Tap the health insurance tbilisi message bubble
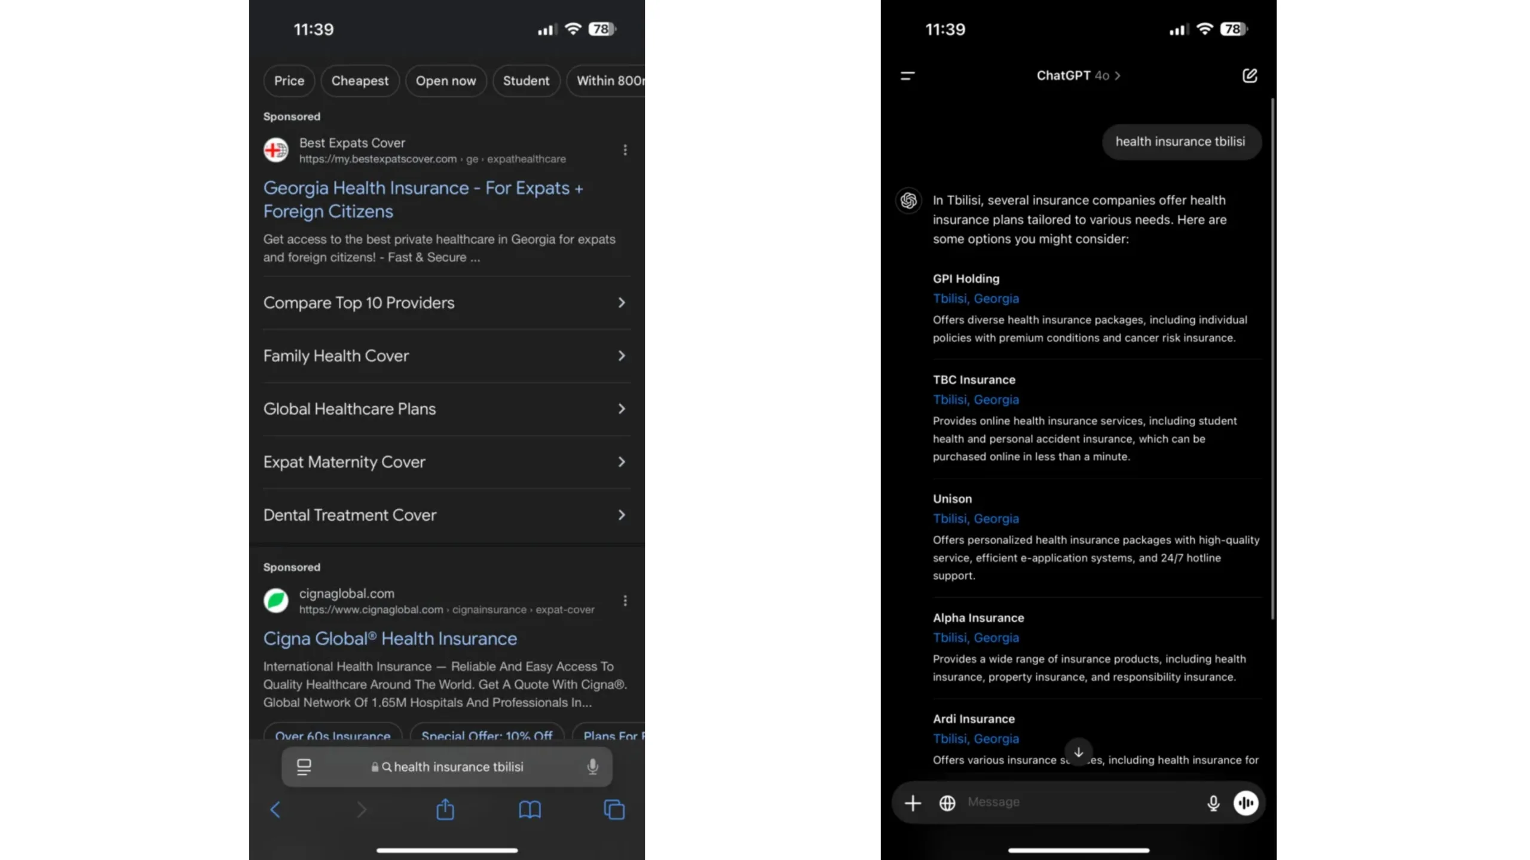This screenshot has height=860, width=1530. coord(1181,142)
